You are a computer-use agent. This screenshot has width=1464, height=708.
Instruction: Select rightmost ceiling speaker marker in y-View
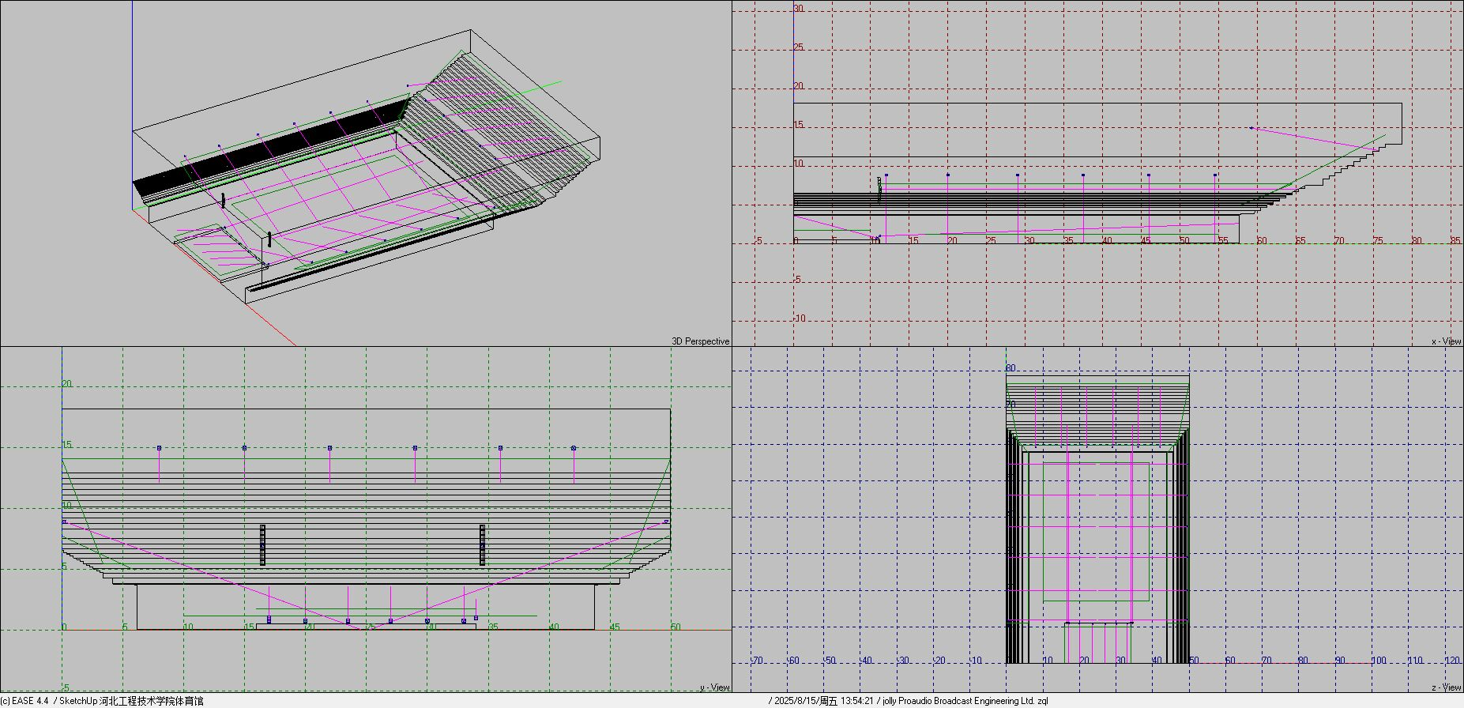click(x=574, y=448)
